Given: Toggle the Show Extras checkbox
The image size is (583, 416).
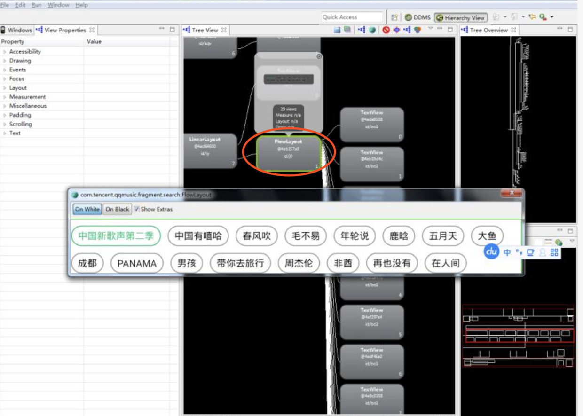Looking at the screenshot, I should pos(136,209).
